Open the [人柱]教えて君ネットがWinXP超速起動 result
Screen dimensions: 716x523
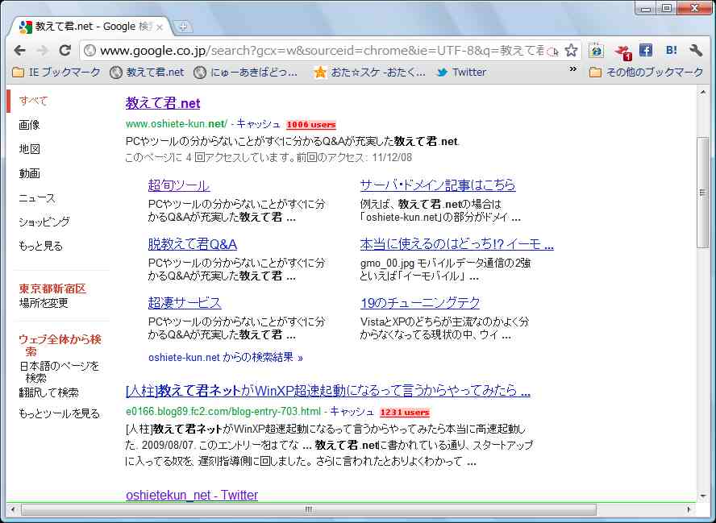point(328,391)
